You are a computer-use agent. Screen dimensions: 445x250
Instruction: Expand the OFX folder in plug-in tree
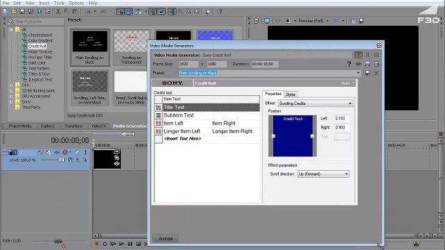[x=11, y=85]
